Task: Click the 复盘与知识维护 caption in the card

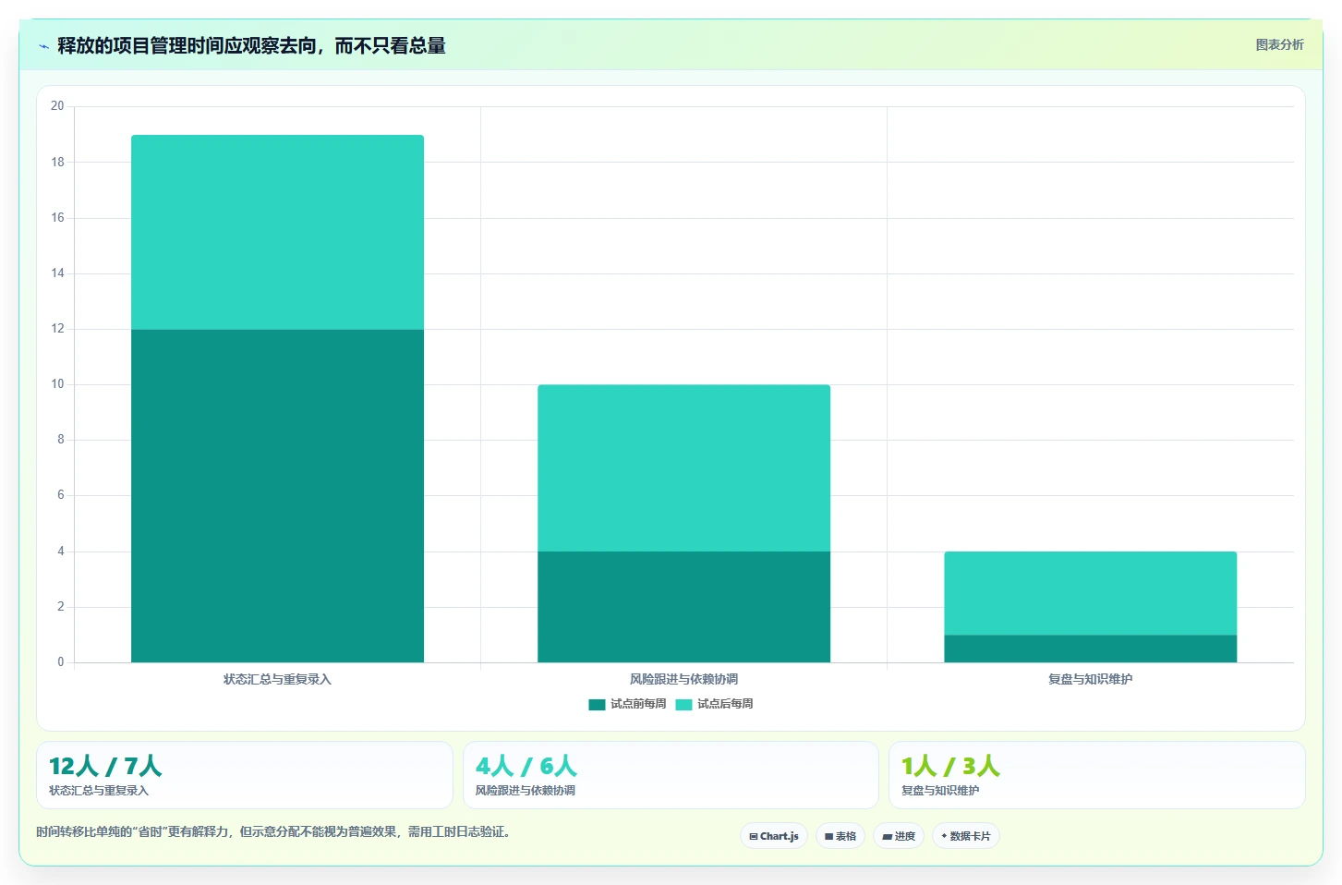Action: tap(940, 791)
